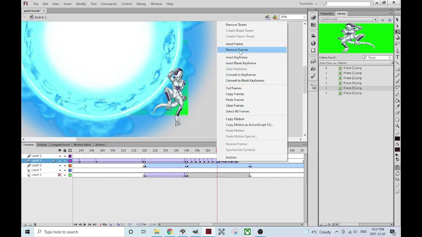Screen dimensions: 422x237
Task: Toggle show/hide all layers eye icon
Action: (x=60, y=150)
